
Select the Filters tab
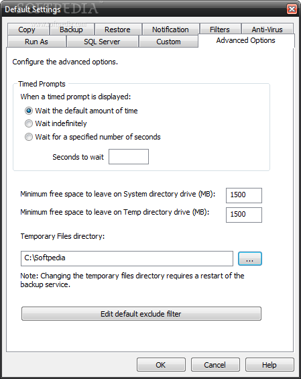click(220, 30)
